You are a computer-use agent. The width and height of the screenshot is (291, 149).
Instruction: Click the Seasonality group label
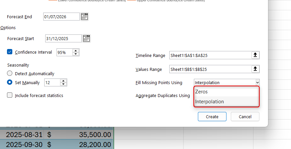(18, 65)
